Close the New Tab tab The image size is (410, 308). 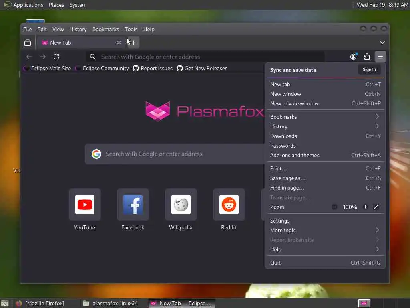point(119,43)
